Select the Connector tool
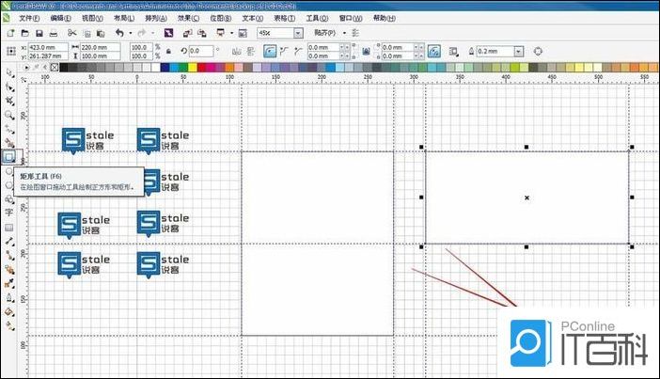The height and width of the screenshot is (379, 660). coord(9,255)
